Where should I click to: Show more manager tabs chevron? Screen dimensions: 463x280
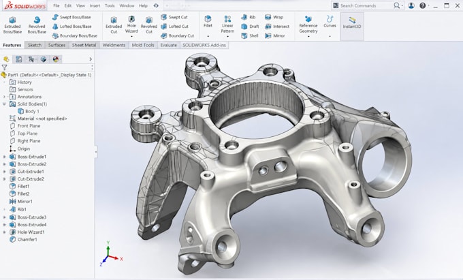[91, 59]
